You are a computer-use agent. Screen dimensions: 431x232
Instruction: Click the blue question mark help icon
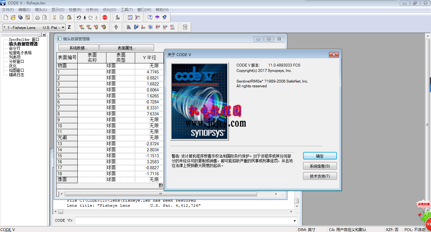click(x=150, y=17)
